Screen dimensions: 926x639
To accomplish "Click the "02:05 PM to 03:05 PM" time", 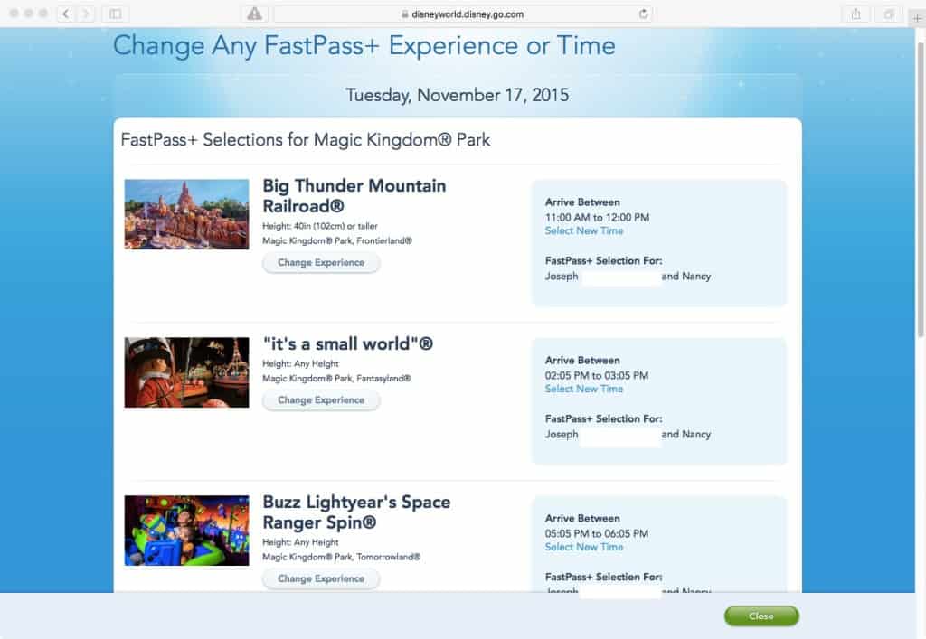I will (x=597, y=375).
